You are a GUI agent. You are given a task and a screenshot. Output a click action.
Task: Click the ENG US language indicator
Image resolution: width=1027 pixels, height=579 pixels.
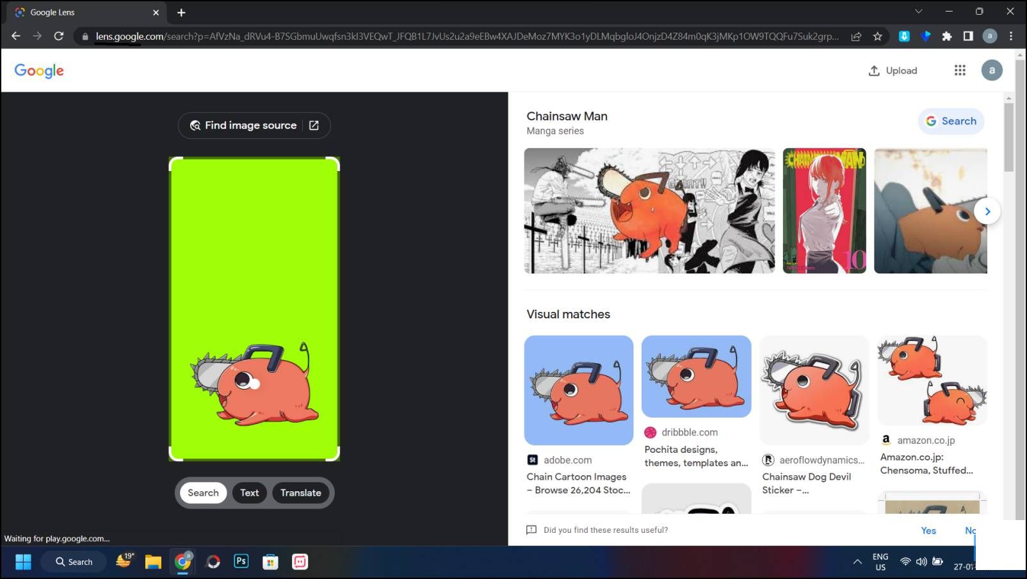click(880, 562)
